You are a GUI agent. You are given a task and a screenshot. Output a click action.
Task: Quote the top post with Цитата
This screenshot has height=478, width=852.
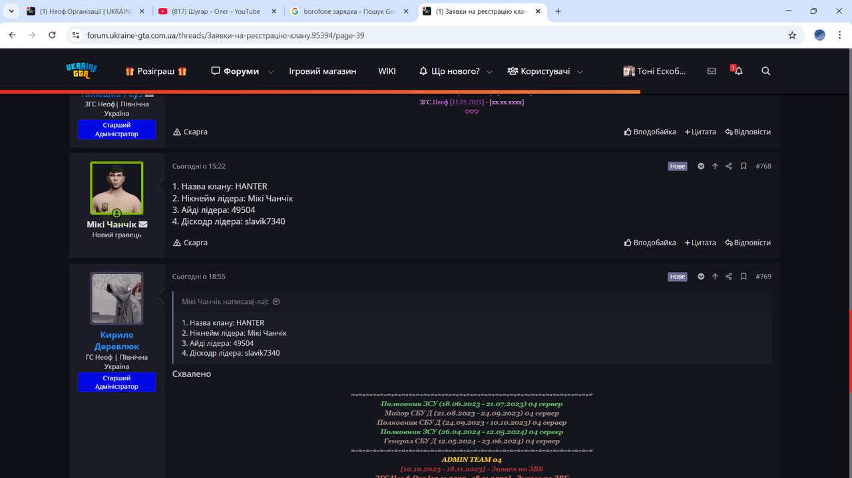(x=700, y=132)
